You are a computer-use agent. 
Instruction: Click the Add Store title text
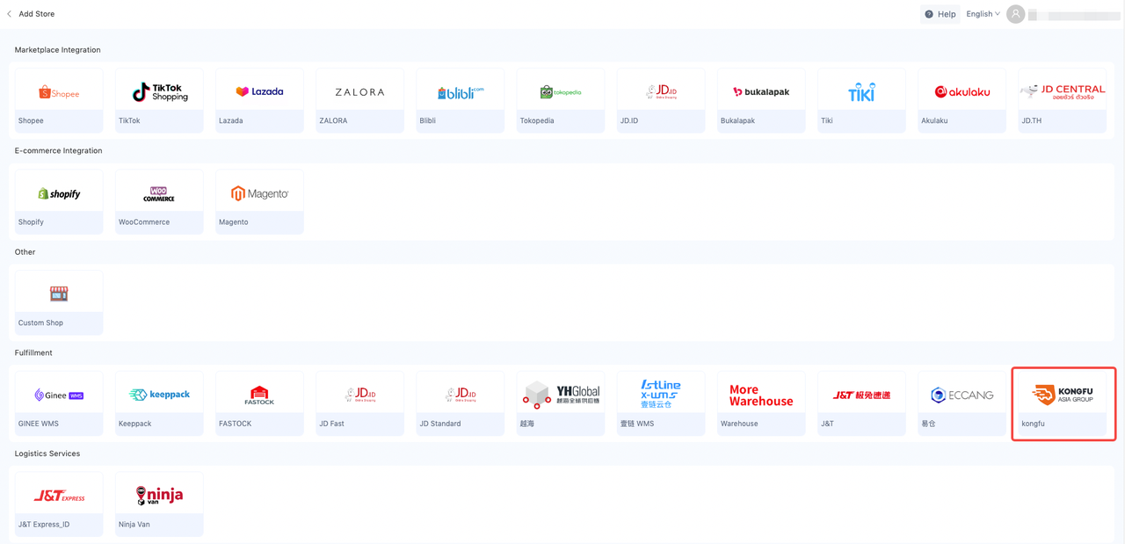pos(37,14)
